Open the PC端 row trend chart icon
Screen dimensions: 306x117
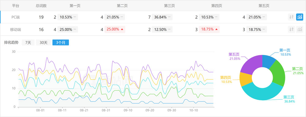coord(300,17)
